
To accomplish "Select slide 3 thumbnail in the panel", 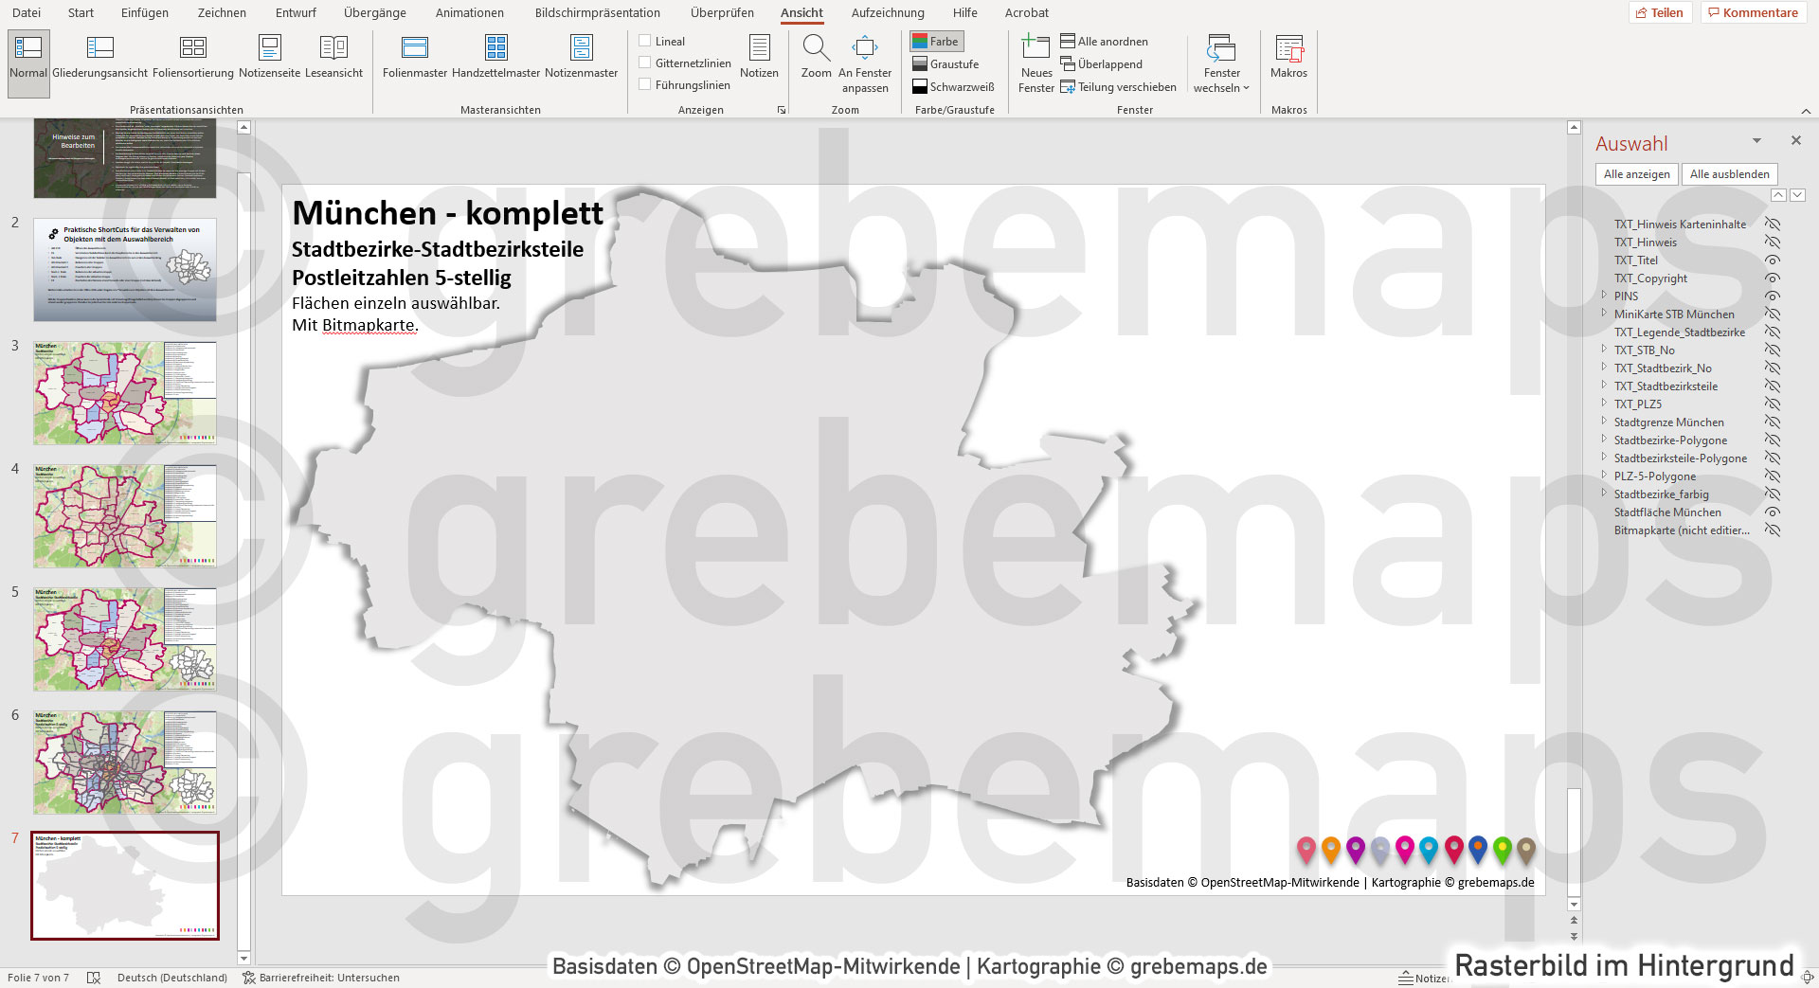I will point(124,393).
